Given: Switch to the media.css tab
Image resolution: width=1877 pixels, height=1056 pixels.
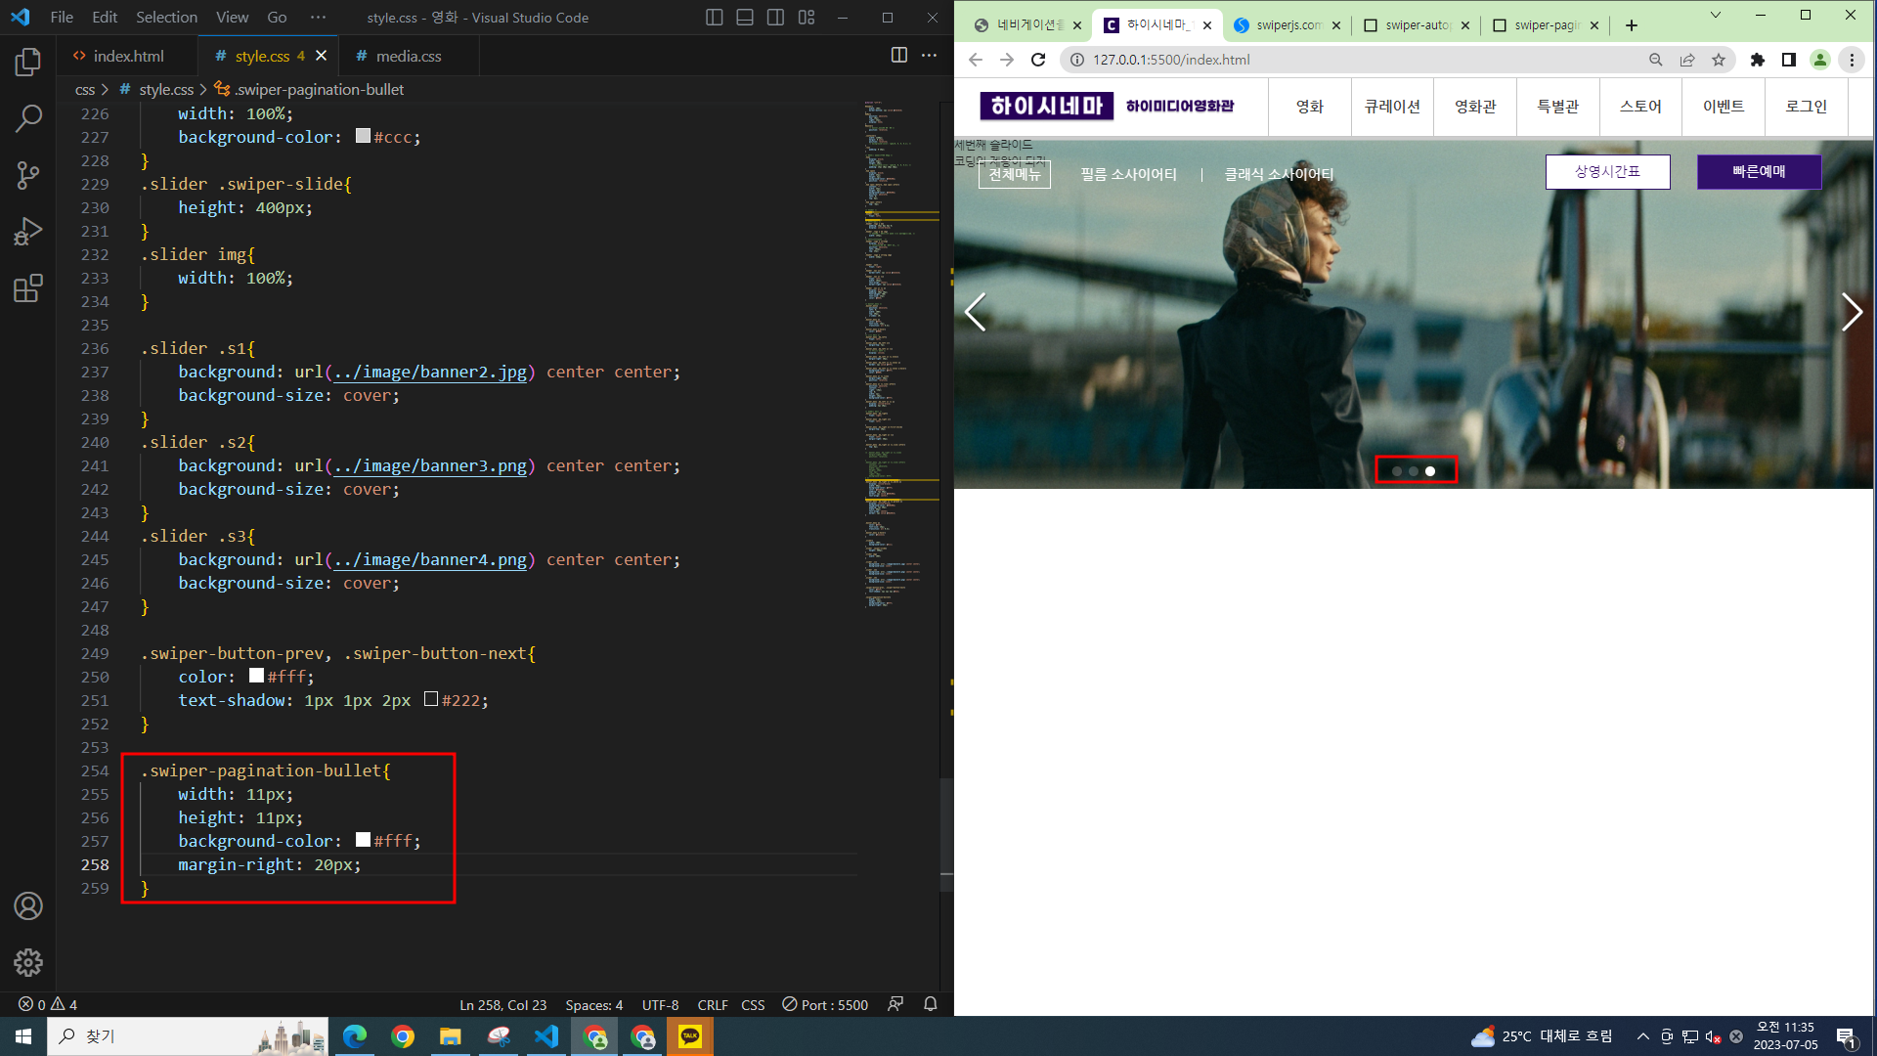Looking at the screenshot, I should (x=408, y=56).
